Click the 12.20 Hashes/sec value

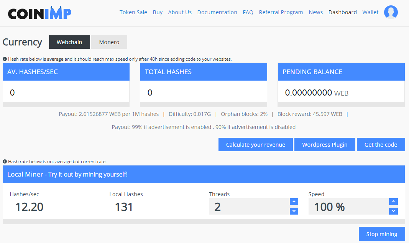point(29,207)
